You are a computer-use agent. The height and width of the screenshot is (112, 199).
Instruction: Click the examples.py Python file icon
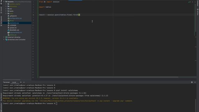click(x=8, y=23)
